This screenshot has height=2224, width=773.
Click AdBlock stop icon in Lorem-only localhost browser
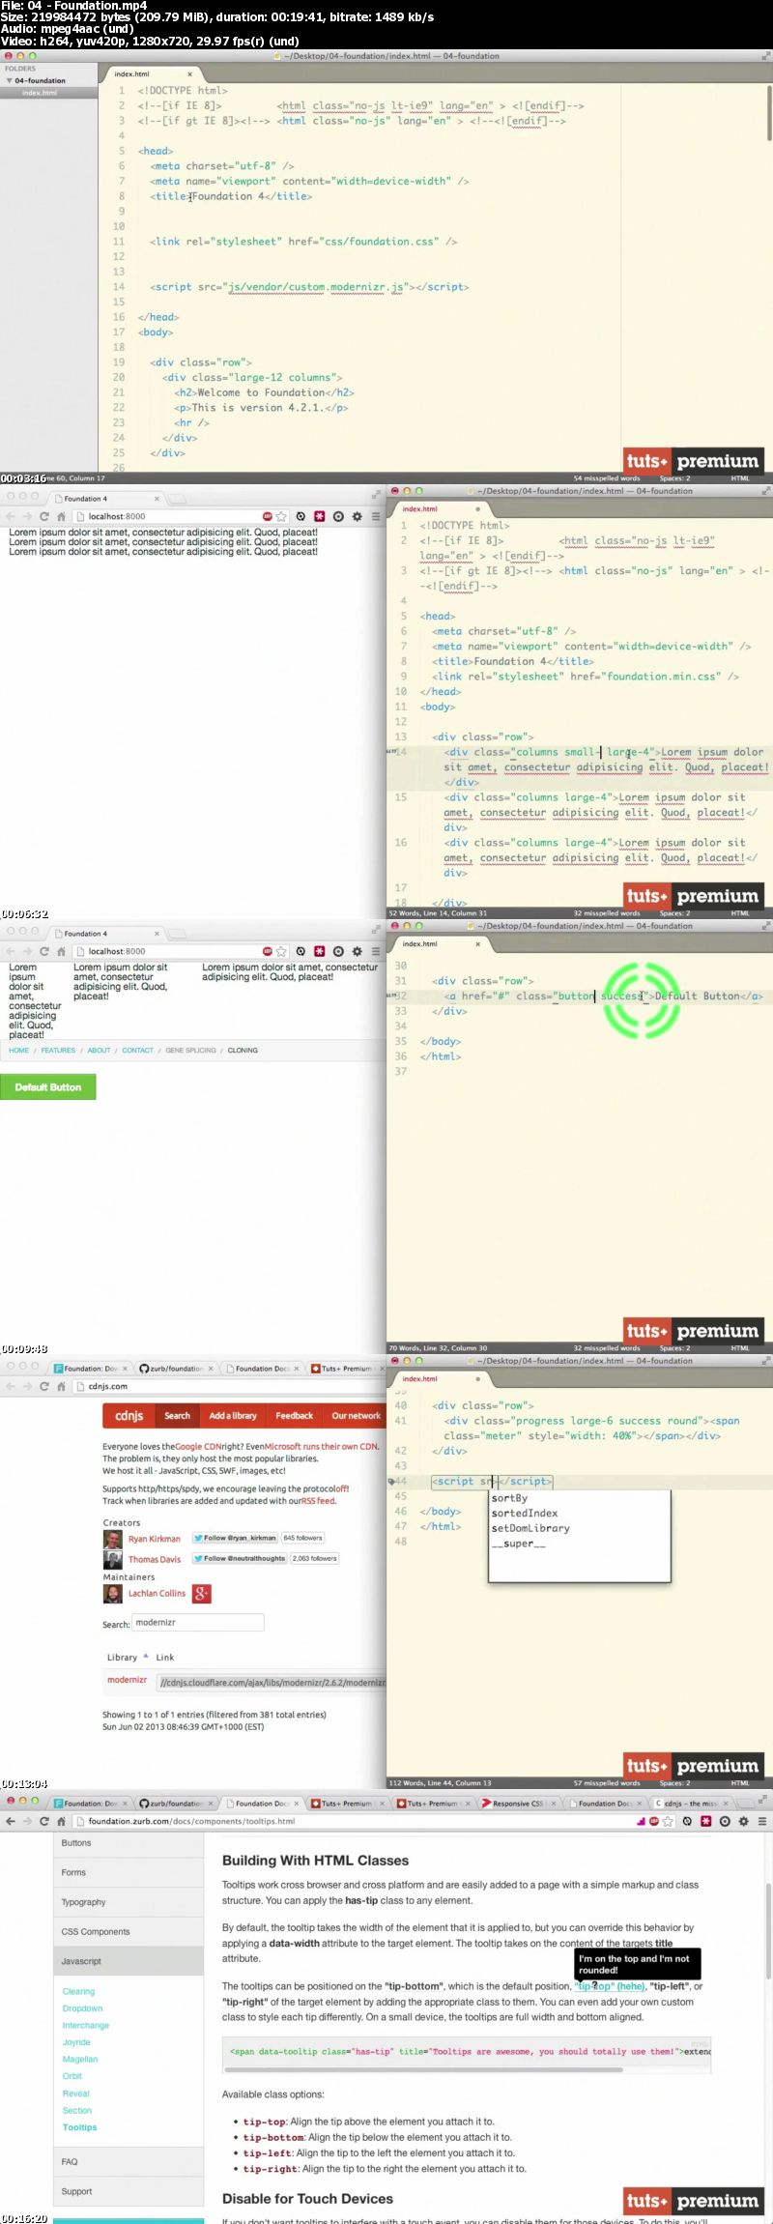tap(268, 517)
